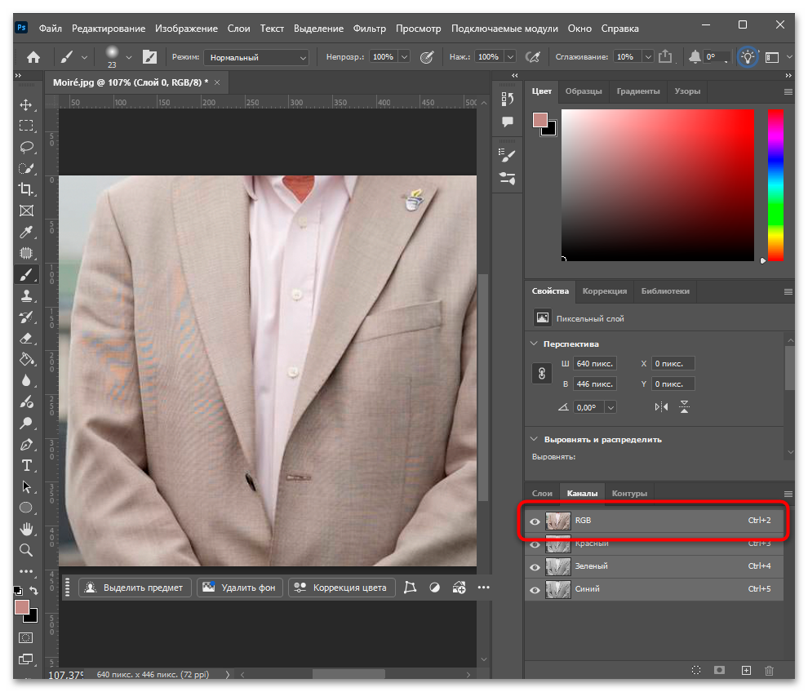Switch to the Градиенты tab

[x=638, y=91]
